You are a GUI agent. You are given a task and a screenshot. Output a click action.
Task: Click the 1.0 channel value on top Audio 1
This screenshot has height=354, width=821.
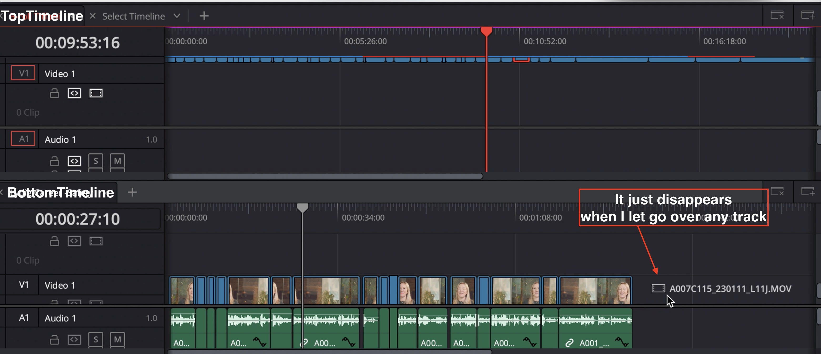click(151, 139)
